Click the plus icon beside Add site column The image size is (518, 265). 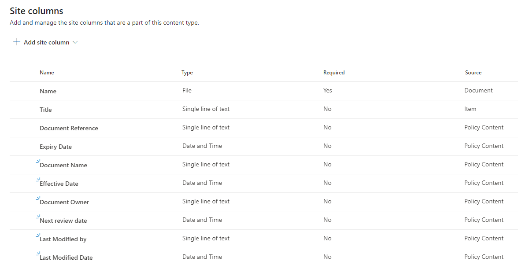pos(17,42)
